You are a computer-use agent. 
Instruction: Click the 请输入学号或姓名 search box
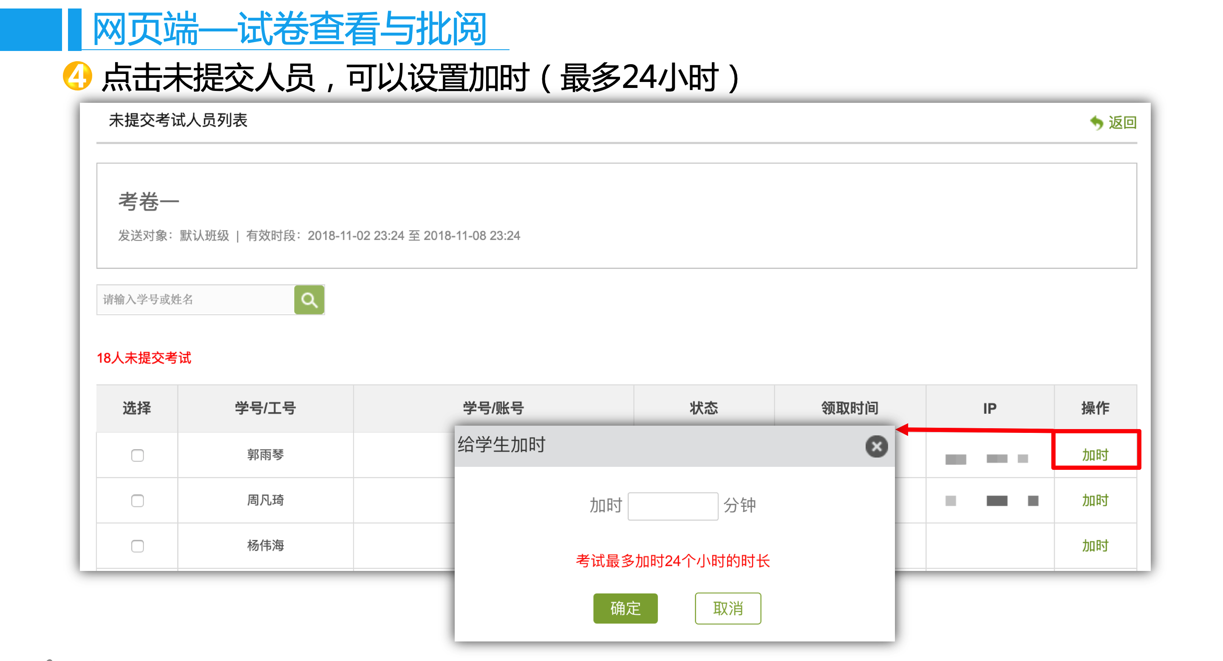195,299
